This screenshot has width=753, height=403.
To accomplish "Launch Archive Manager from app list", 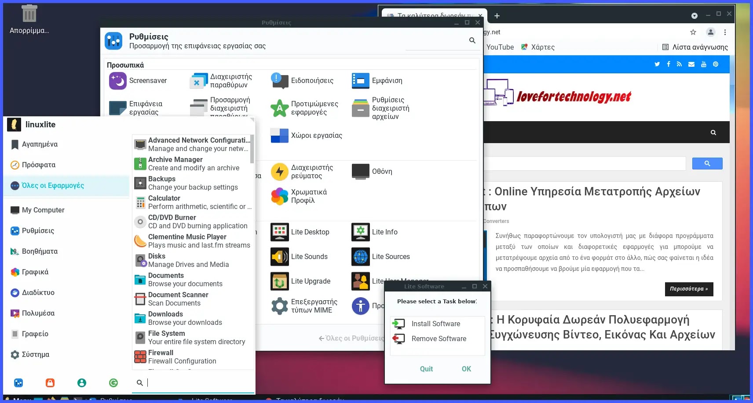I will click(192, 164).
